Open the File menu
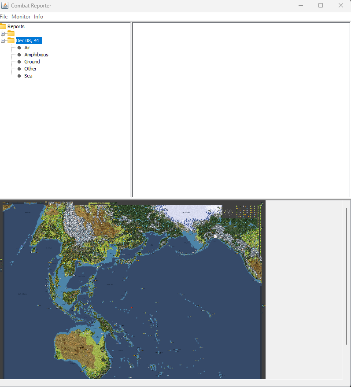Screen dimensions: 351x387 (x=4, y=17)
